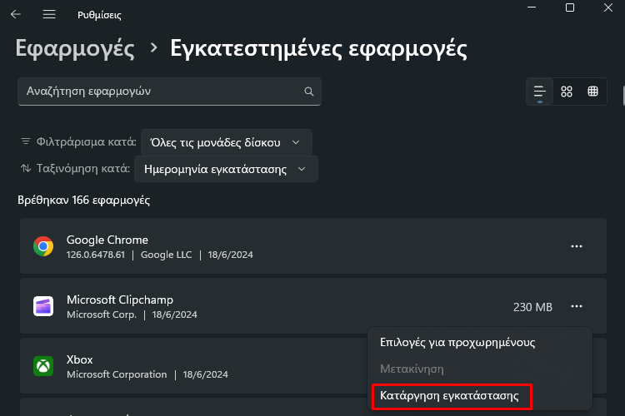The width and height of the screenshot is (625, 416).
Task: Go back with the arrow icon
Action: coord(16,14)
